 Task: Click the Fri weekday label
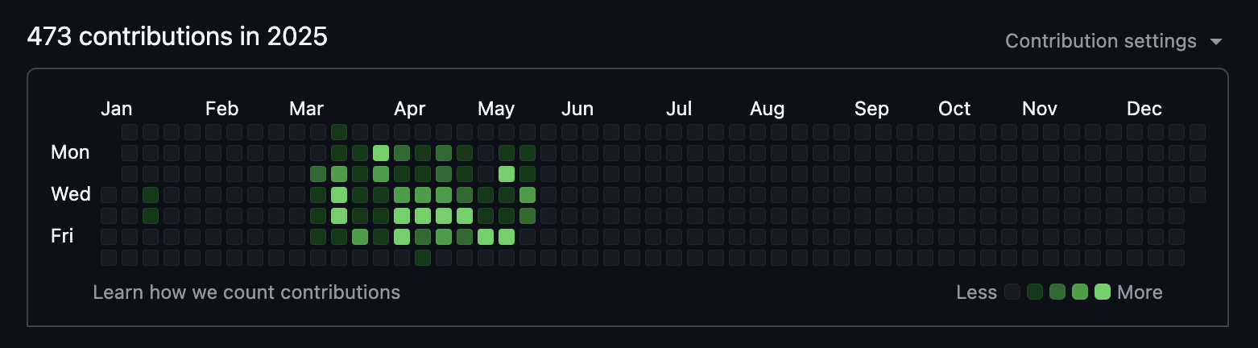point(62,236)
